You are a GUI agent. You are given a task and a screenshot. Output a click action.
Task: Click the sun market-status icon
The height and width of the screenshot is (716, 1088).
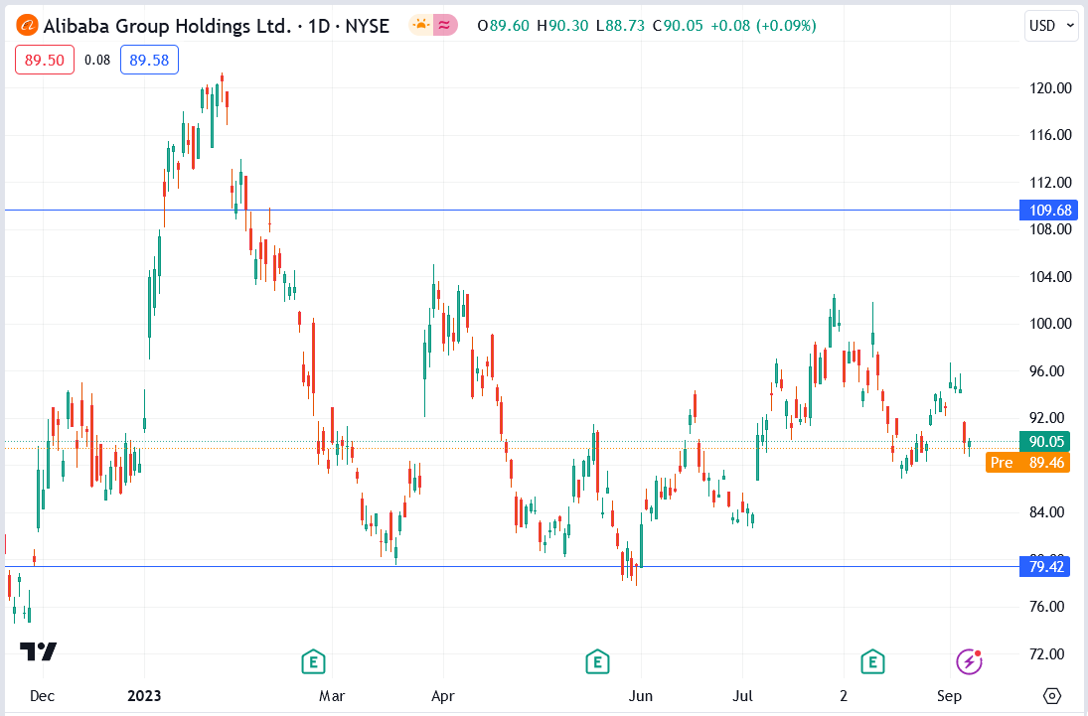421,26
